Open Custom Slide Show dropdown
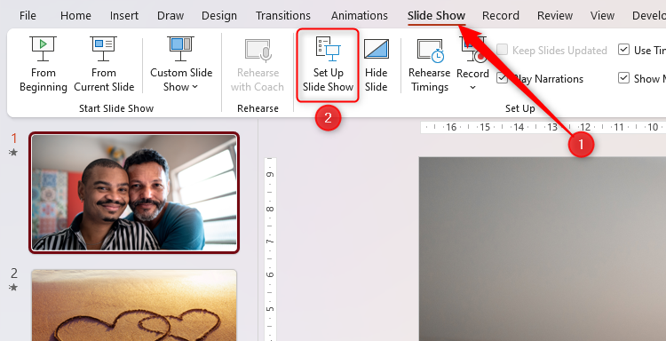This screenshot has width=666, height=341. point(181,65)
